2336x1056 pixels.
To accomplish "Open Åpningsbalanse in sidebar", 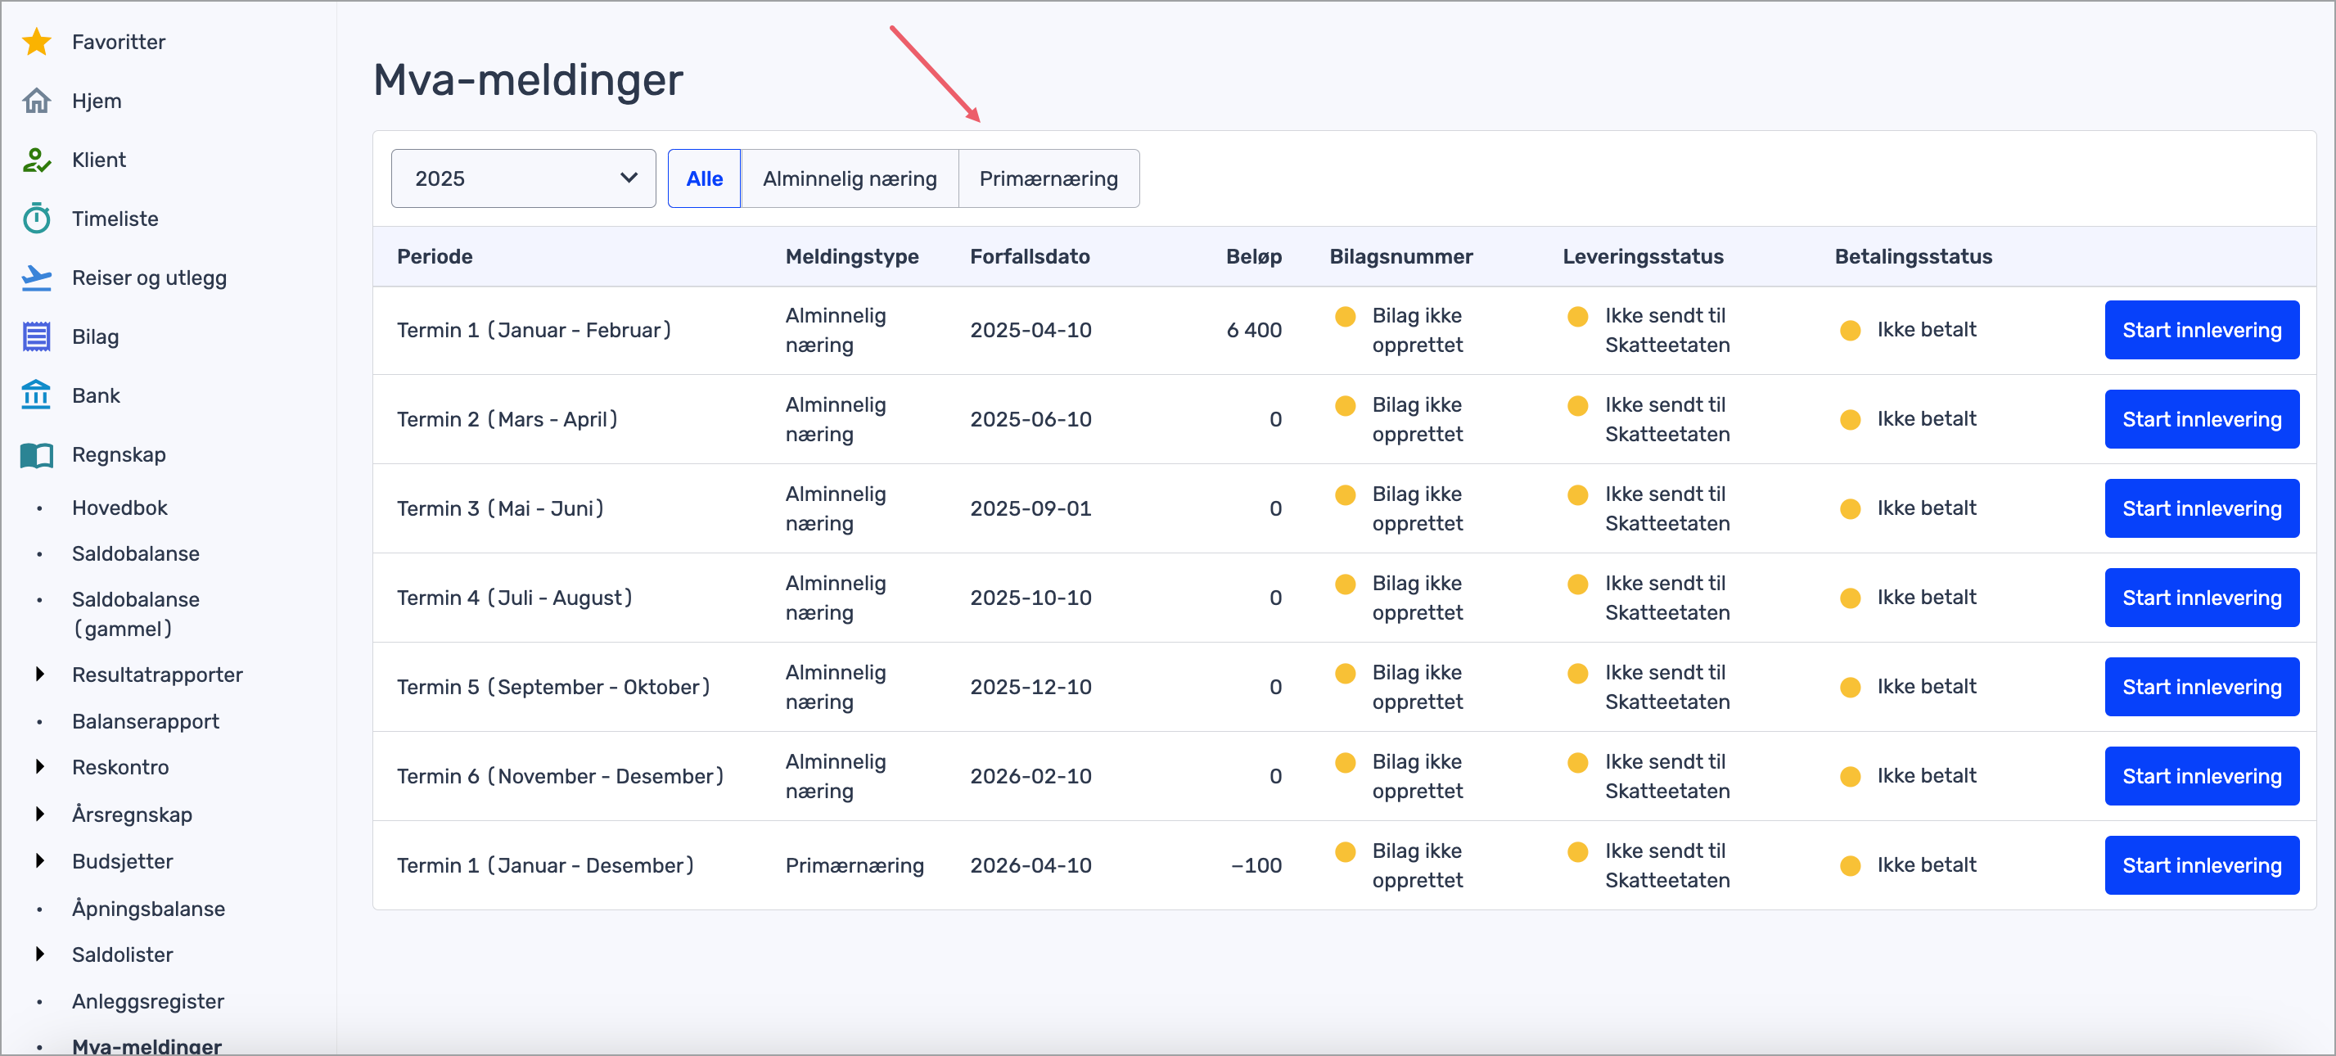I will click(x=149, y=908).
